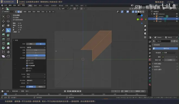Viewport: 179px width, 104px height.
Task: Toggle the checked loop slide checkbox
Action: click(x=27, y=66)
